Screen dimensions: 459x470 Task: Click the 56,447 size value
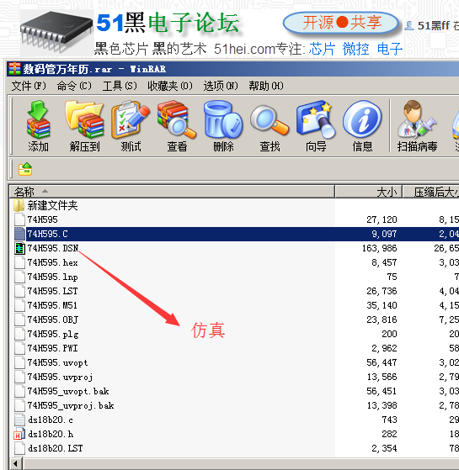(x=382, y=362)
